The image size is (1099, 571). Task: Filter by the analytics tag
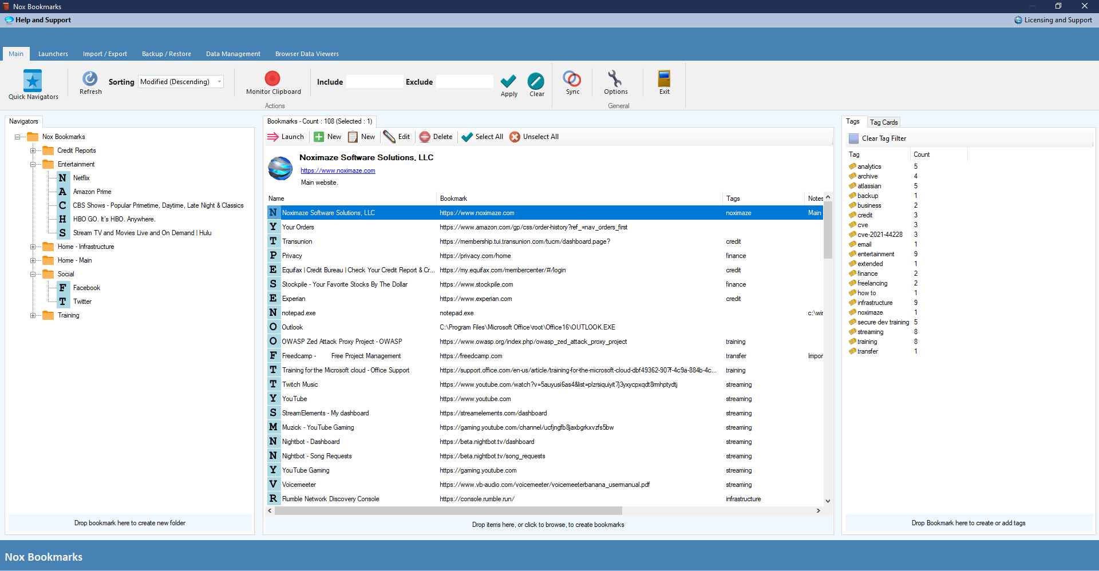869,166
